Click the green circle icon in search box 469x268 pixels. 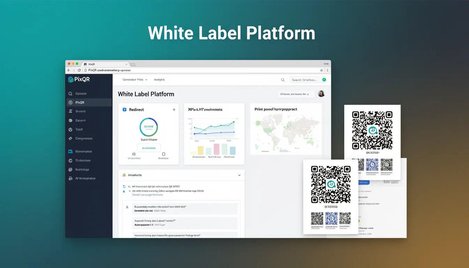click(324, 80)
